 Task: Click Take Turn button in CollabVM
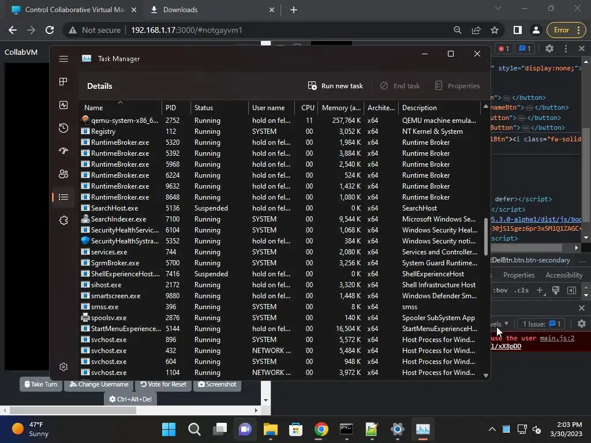(x=41, y=384)
